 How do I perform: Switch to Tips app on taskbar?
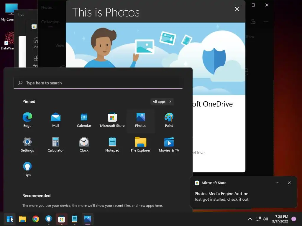tap(49, 219)
